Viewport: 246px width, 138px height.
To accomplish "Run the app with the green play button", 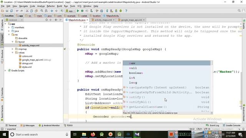I will coord(78,11).
